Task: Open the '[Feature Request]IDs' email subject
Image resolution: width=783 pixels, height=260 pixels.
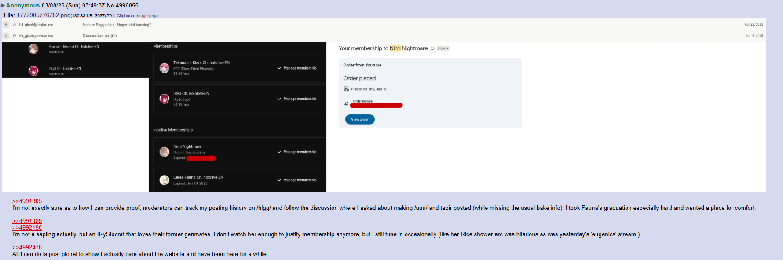Action: [x=100, y=36]
